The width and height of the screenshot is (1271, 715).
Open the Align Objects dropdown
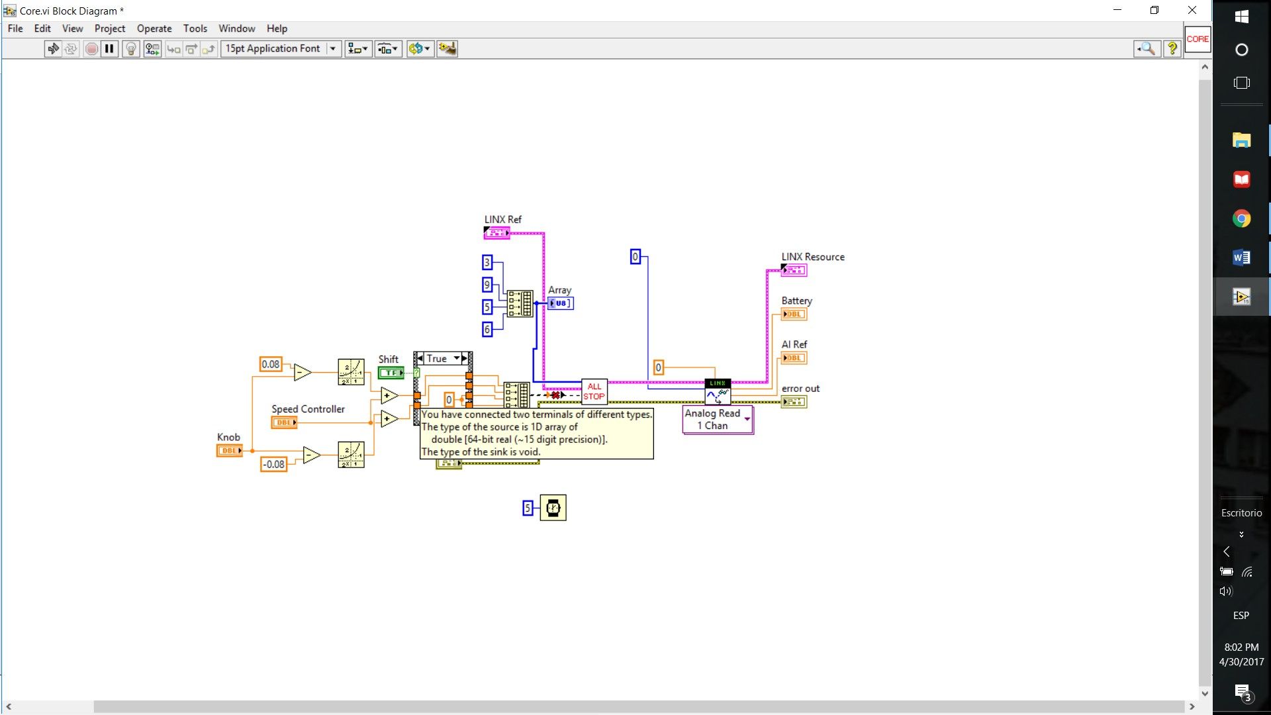[357, 48]
